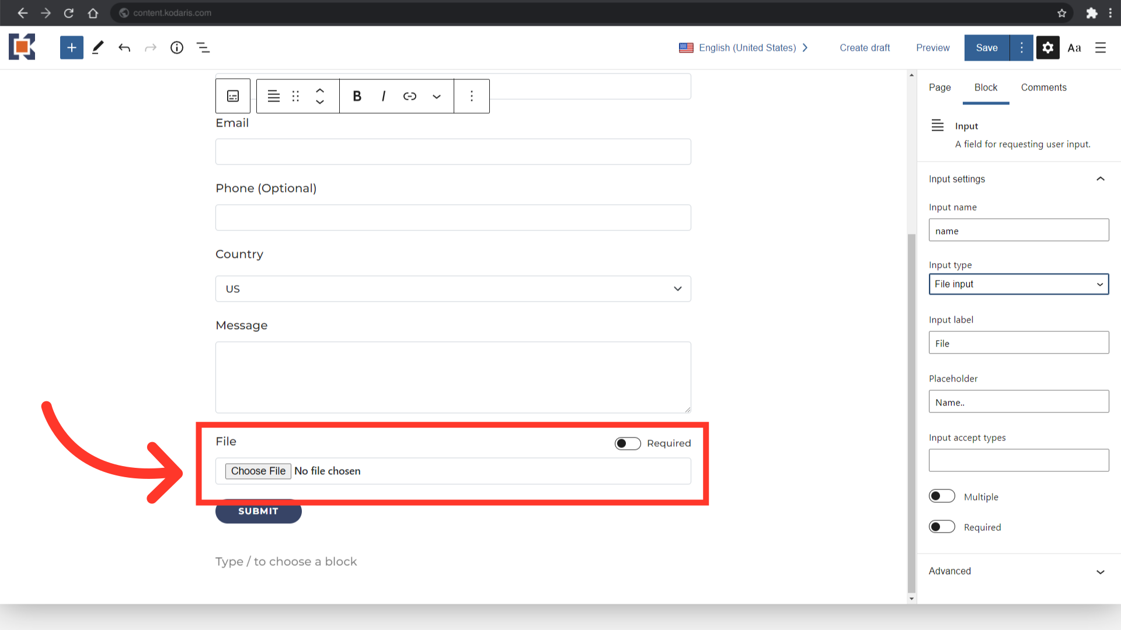Click the Preview link

932,48
